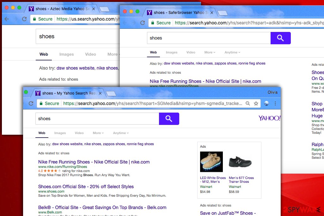
Task: Open Shoes.com Official Site result link
Action: pyautogui.click(x=86, y=187)
